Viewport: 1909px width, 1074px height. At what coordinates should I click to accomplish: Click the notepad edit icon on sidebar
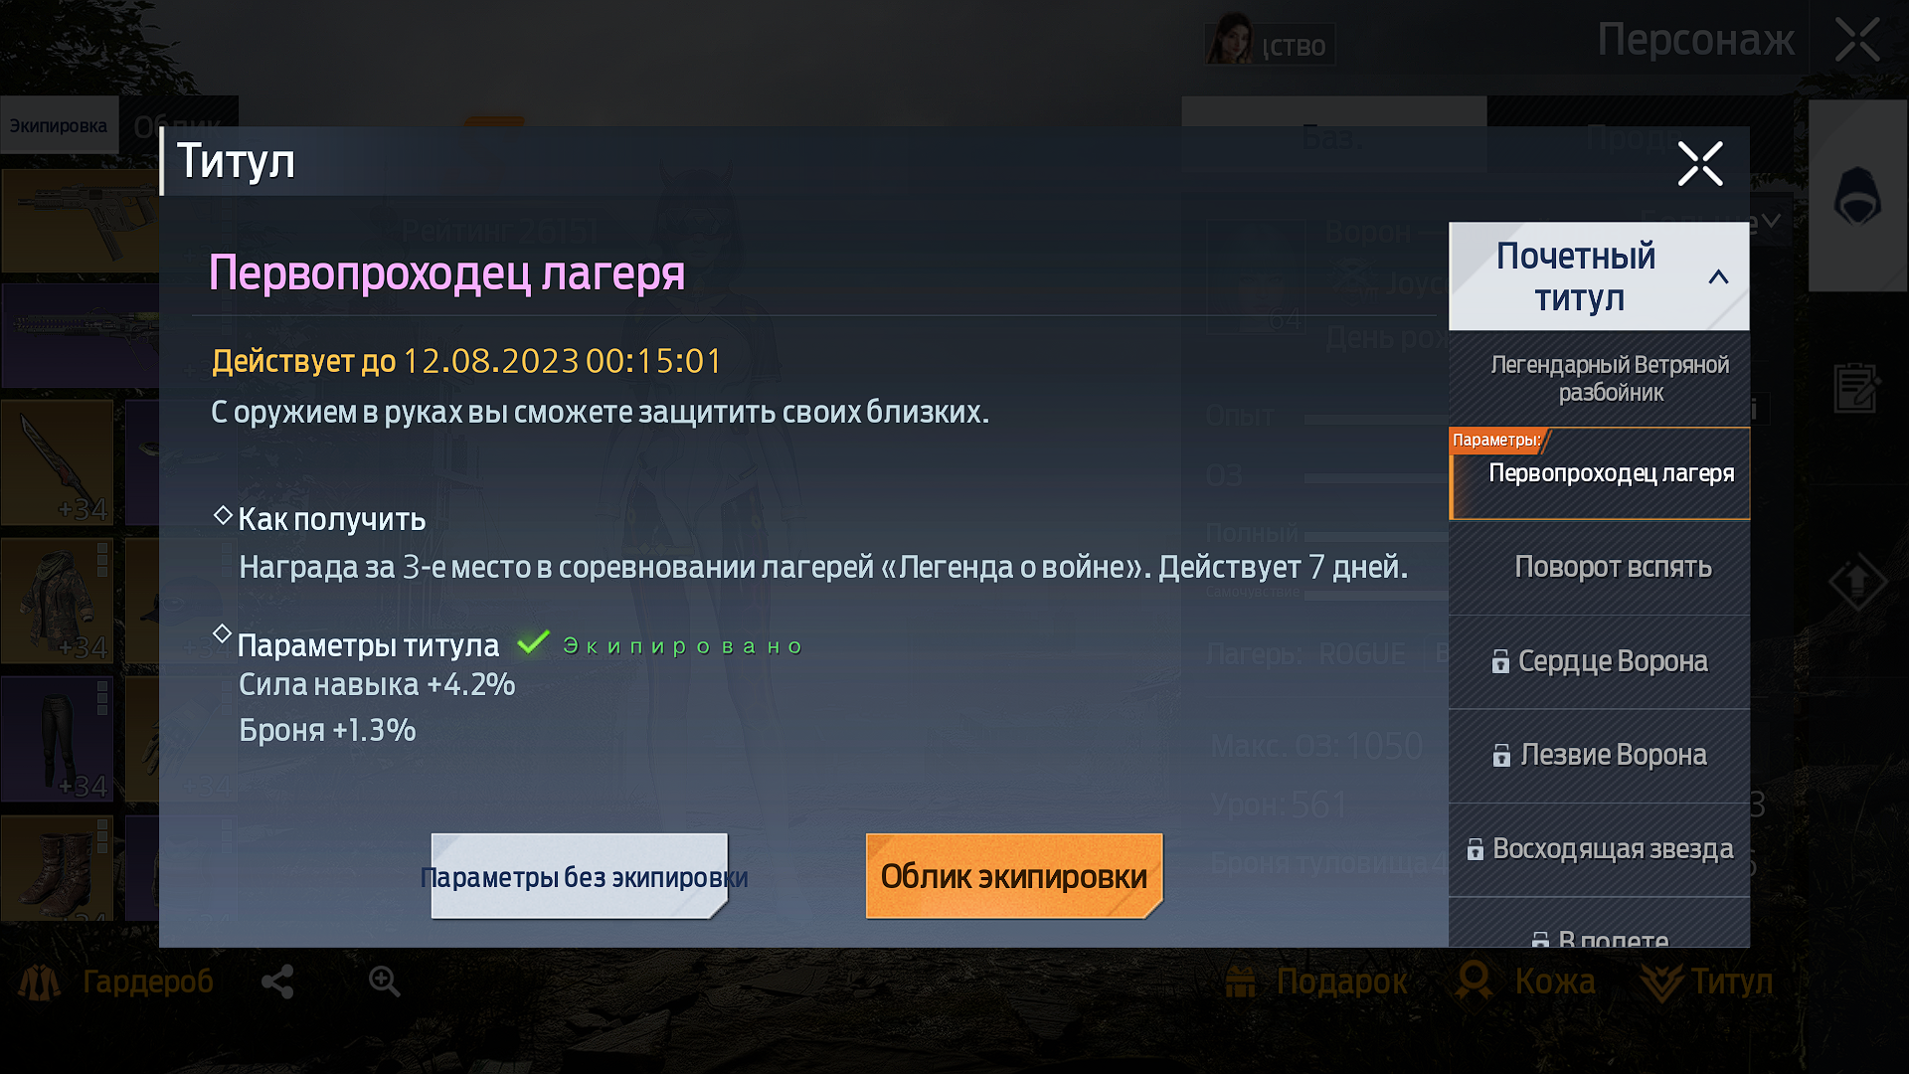tap(1856, 387)
